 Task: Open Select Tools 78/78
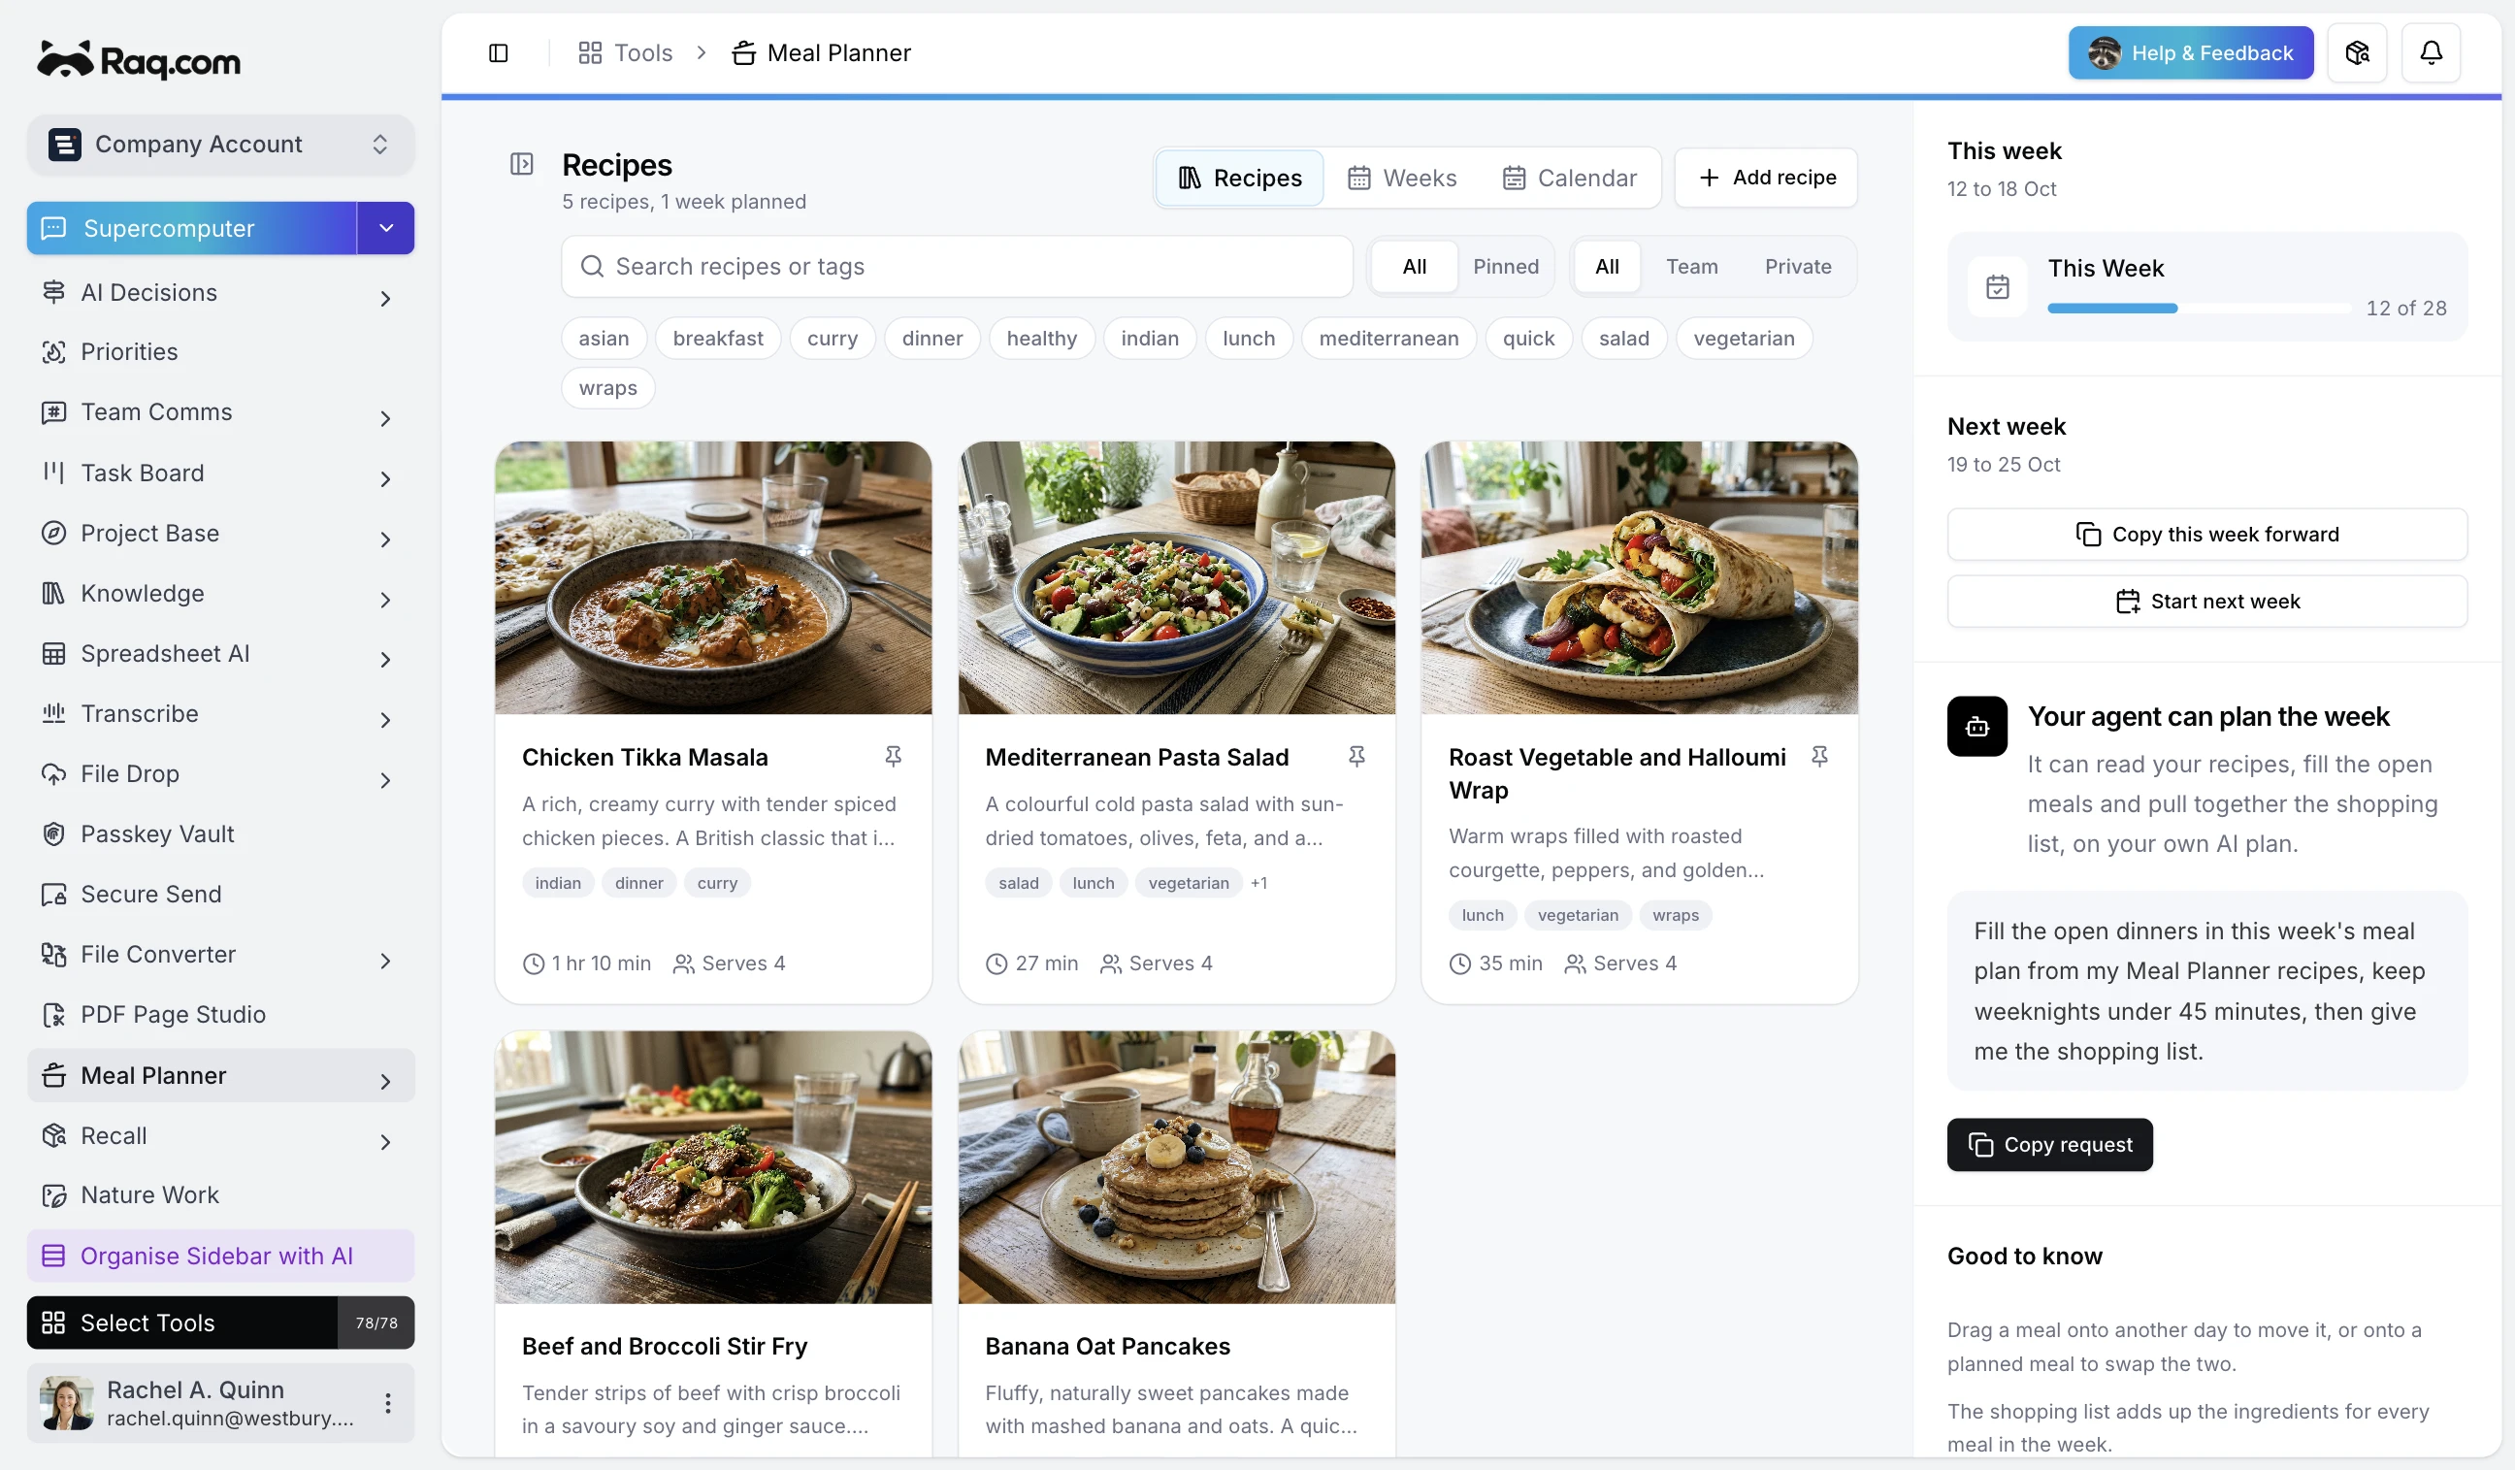click(x=220, y=1323)
